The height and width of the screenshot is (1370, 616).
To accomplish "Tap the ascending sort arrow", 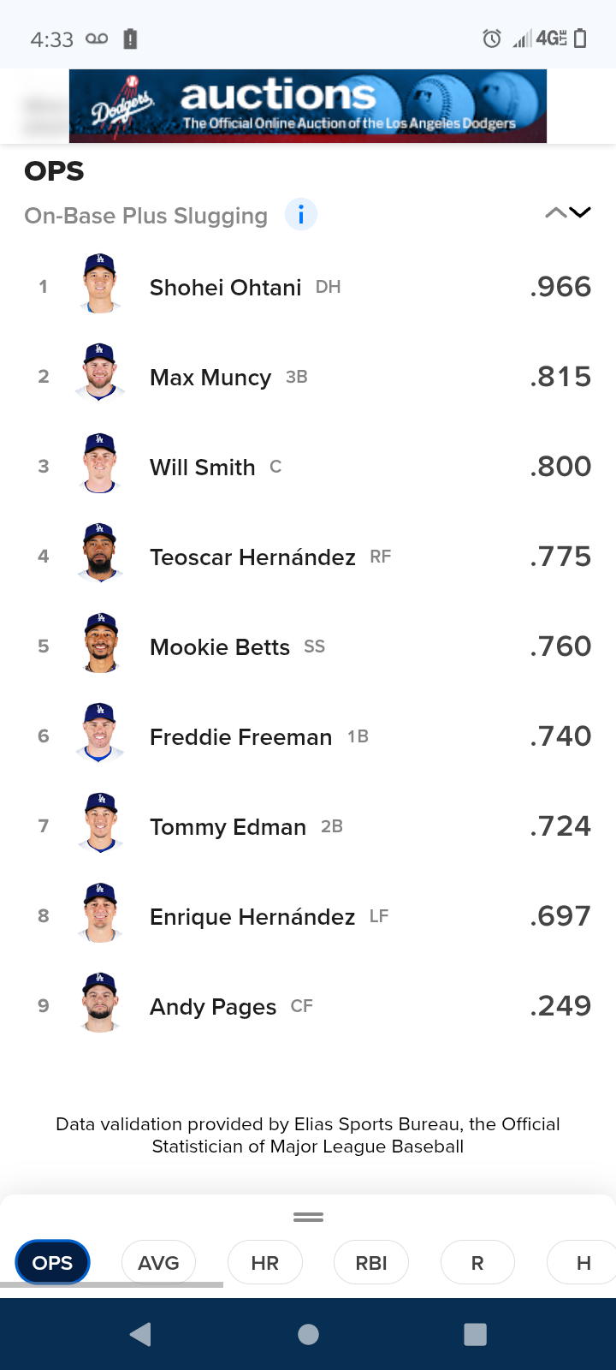I will click(555, 213).
